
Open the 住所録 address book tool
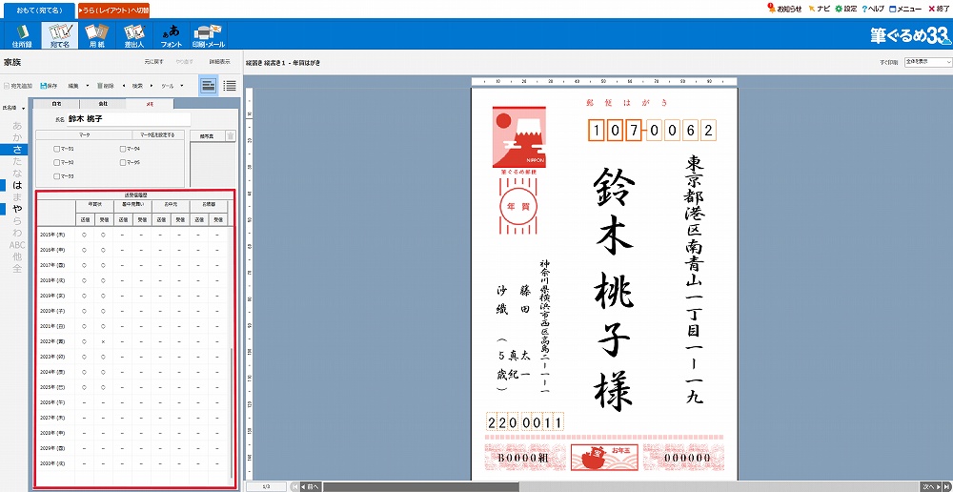click(x=21, y=35)
